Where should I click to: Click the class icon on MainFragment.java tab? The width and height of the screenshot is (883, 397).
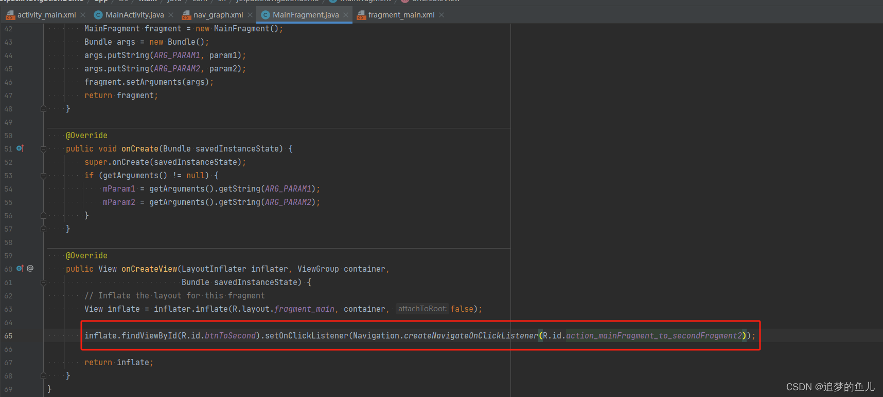click(x=266, y=15)
